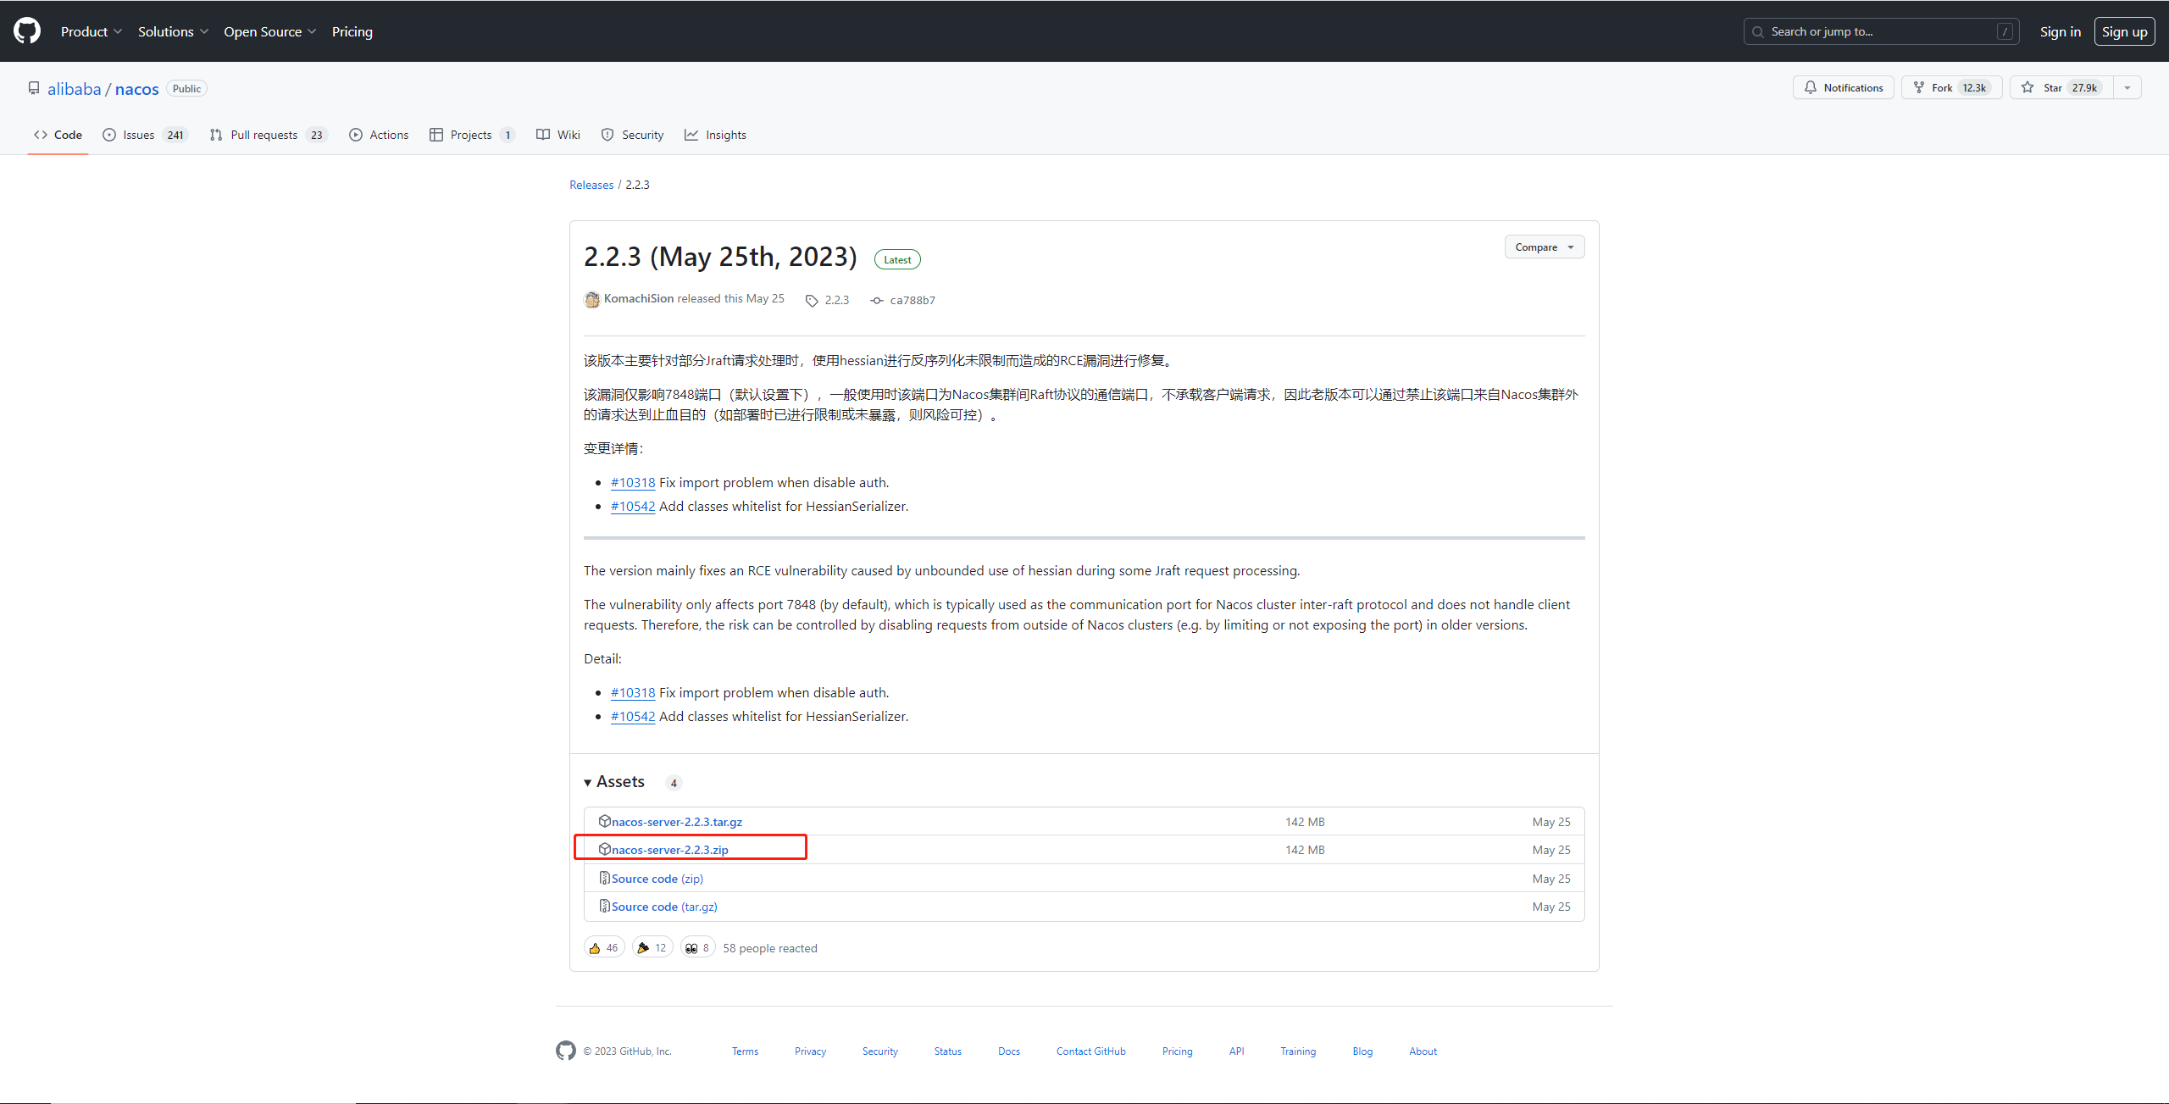
Task: Open the repository Security tab
Action: pyautogui.click(x=633, y=135)
